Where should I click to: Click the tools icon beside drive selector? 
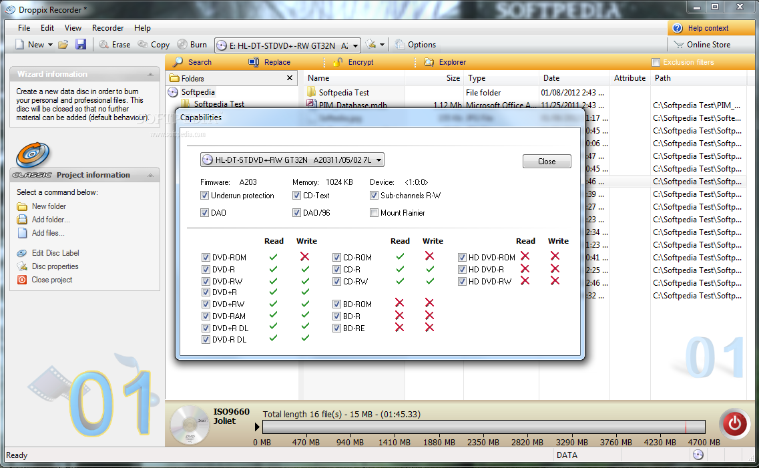coord(370,45)
